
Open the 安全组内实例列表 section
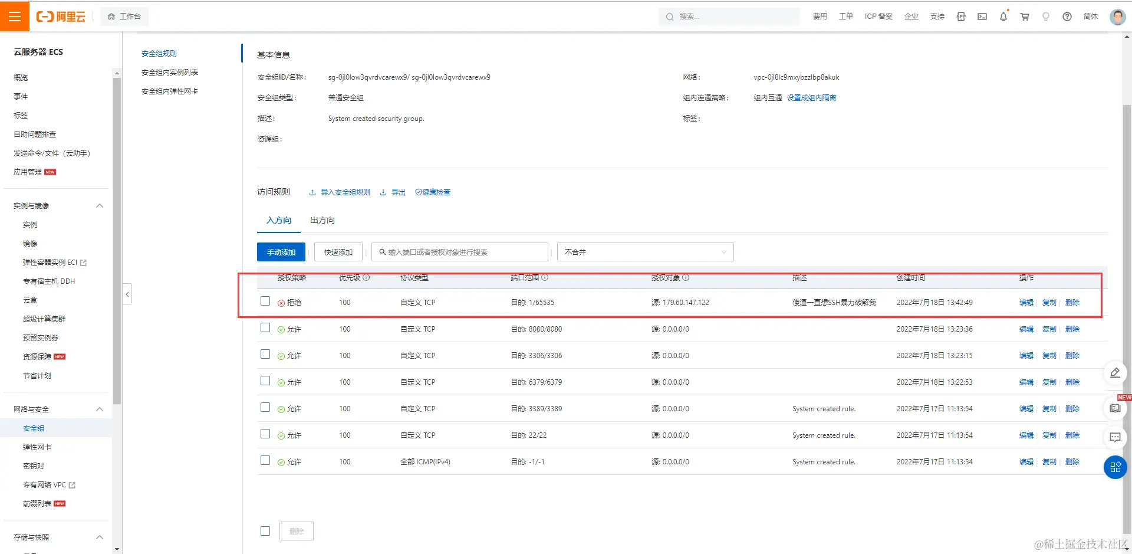[170, 73]
